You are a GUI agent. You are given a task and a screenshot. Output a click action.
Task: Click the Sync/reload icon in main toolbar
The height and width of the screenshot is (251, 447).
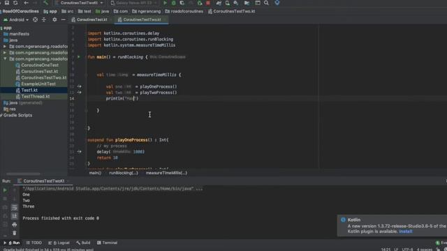coord(15,3)
